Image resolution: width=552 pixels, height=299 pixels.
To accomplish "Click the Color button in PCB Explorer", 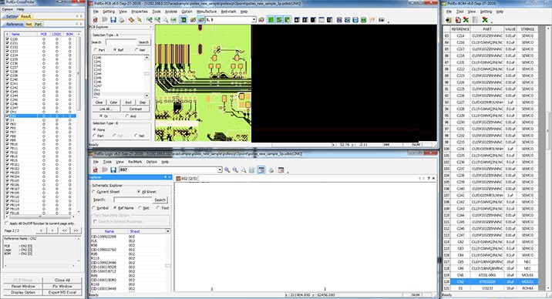I will tap(113, 102).
